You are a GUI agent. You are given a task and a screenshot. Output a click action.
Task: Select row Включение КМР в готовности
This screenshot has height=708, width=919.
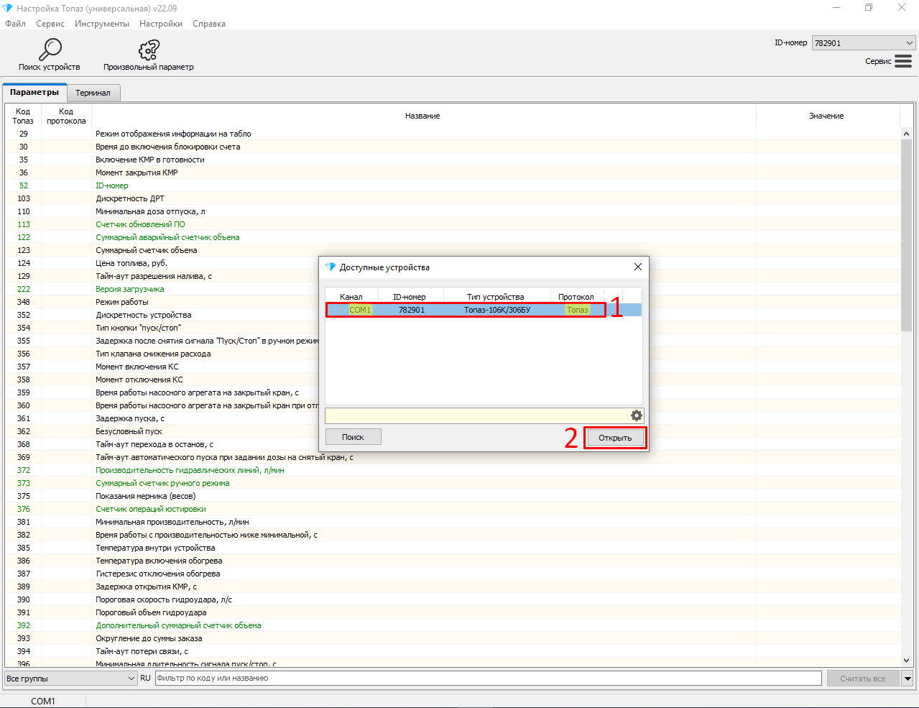click(x=453, y=160)
